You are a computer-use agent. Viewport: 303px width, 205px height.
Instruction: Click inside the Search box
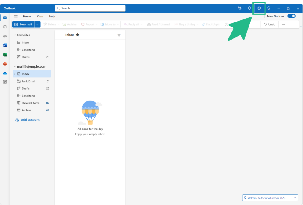coord(90,8)
